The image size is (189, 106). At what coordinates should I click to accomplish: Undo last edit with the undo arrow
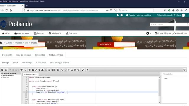click(x=62, y=70)
